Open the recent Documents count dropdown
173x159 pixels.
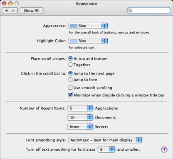pos(80,117)
